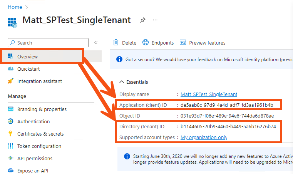Open the ellipsis more options menu

coord(155,20)
